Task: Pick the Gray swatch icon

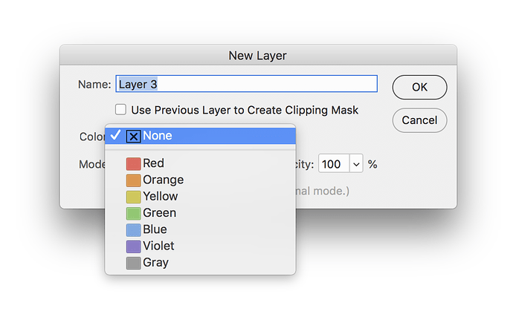Action: click(x=134, y=263)
